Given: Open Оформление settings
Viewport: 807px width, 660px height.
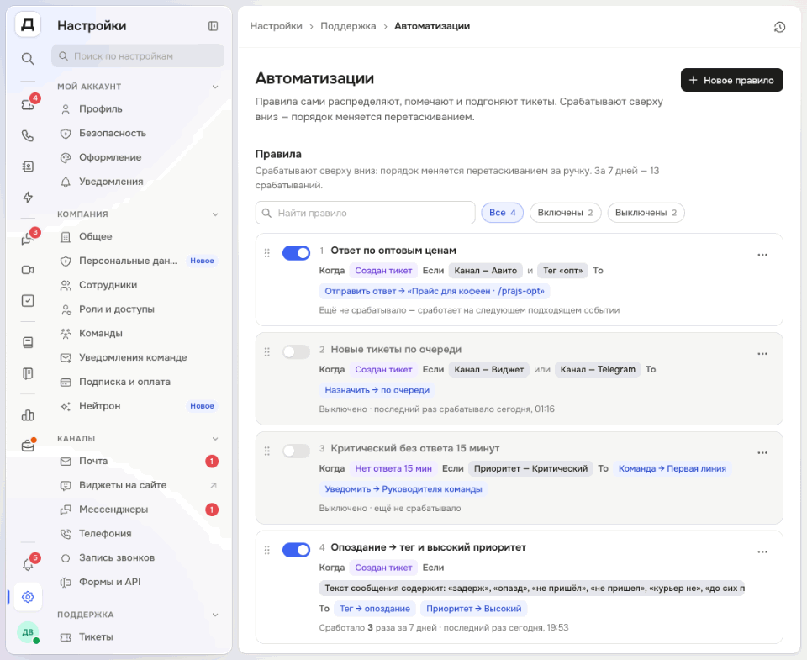Looking at the screenshot, I should coord(138,157).
